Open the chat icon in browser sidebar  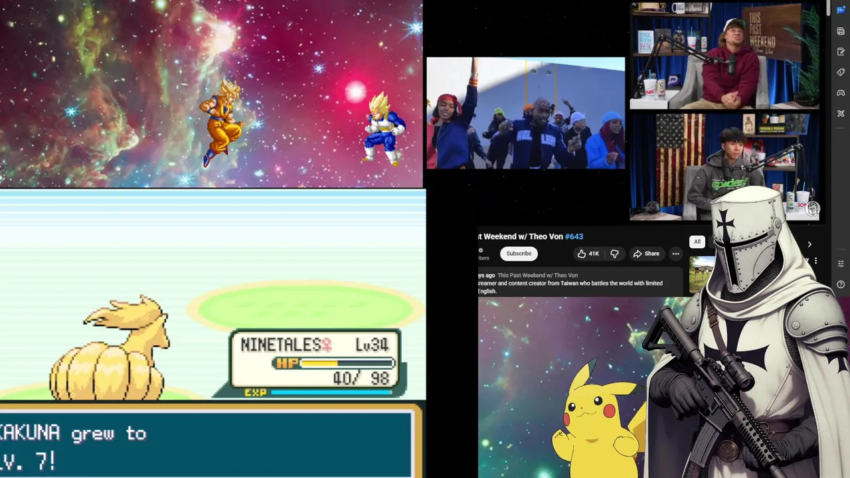point(841,10)
